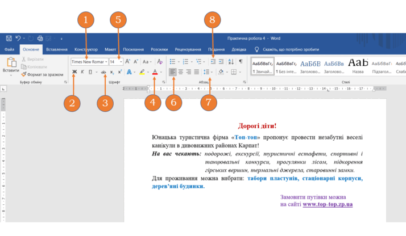Open the www.top-top.zp.ua link

click(x=328, y=204)
